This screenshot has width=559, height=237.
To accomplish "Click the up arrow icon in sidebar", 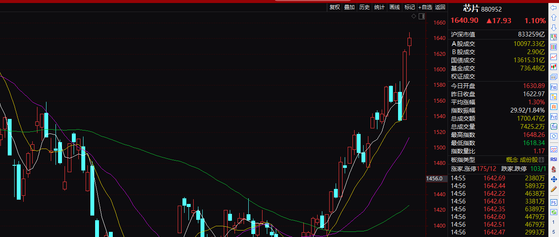I will point(554,18).
